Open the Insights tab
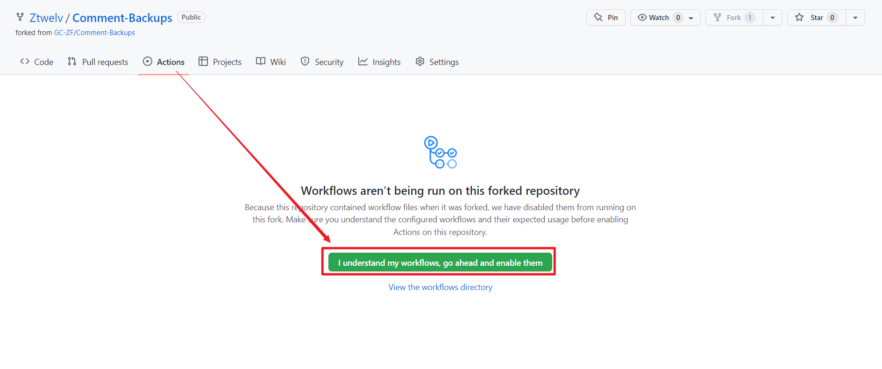Viewport: 882px width, 369px height. click(379, 62)
